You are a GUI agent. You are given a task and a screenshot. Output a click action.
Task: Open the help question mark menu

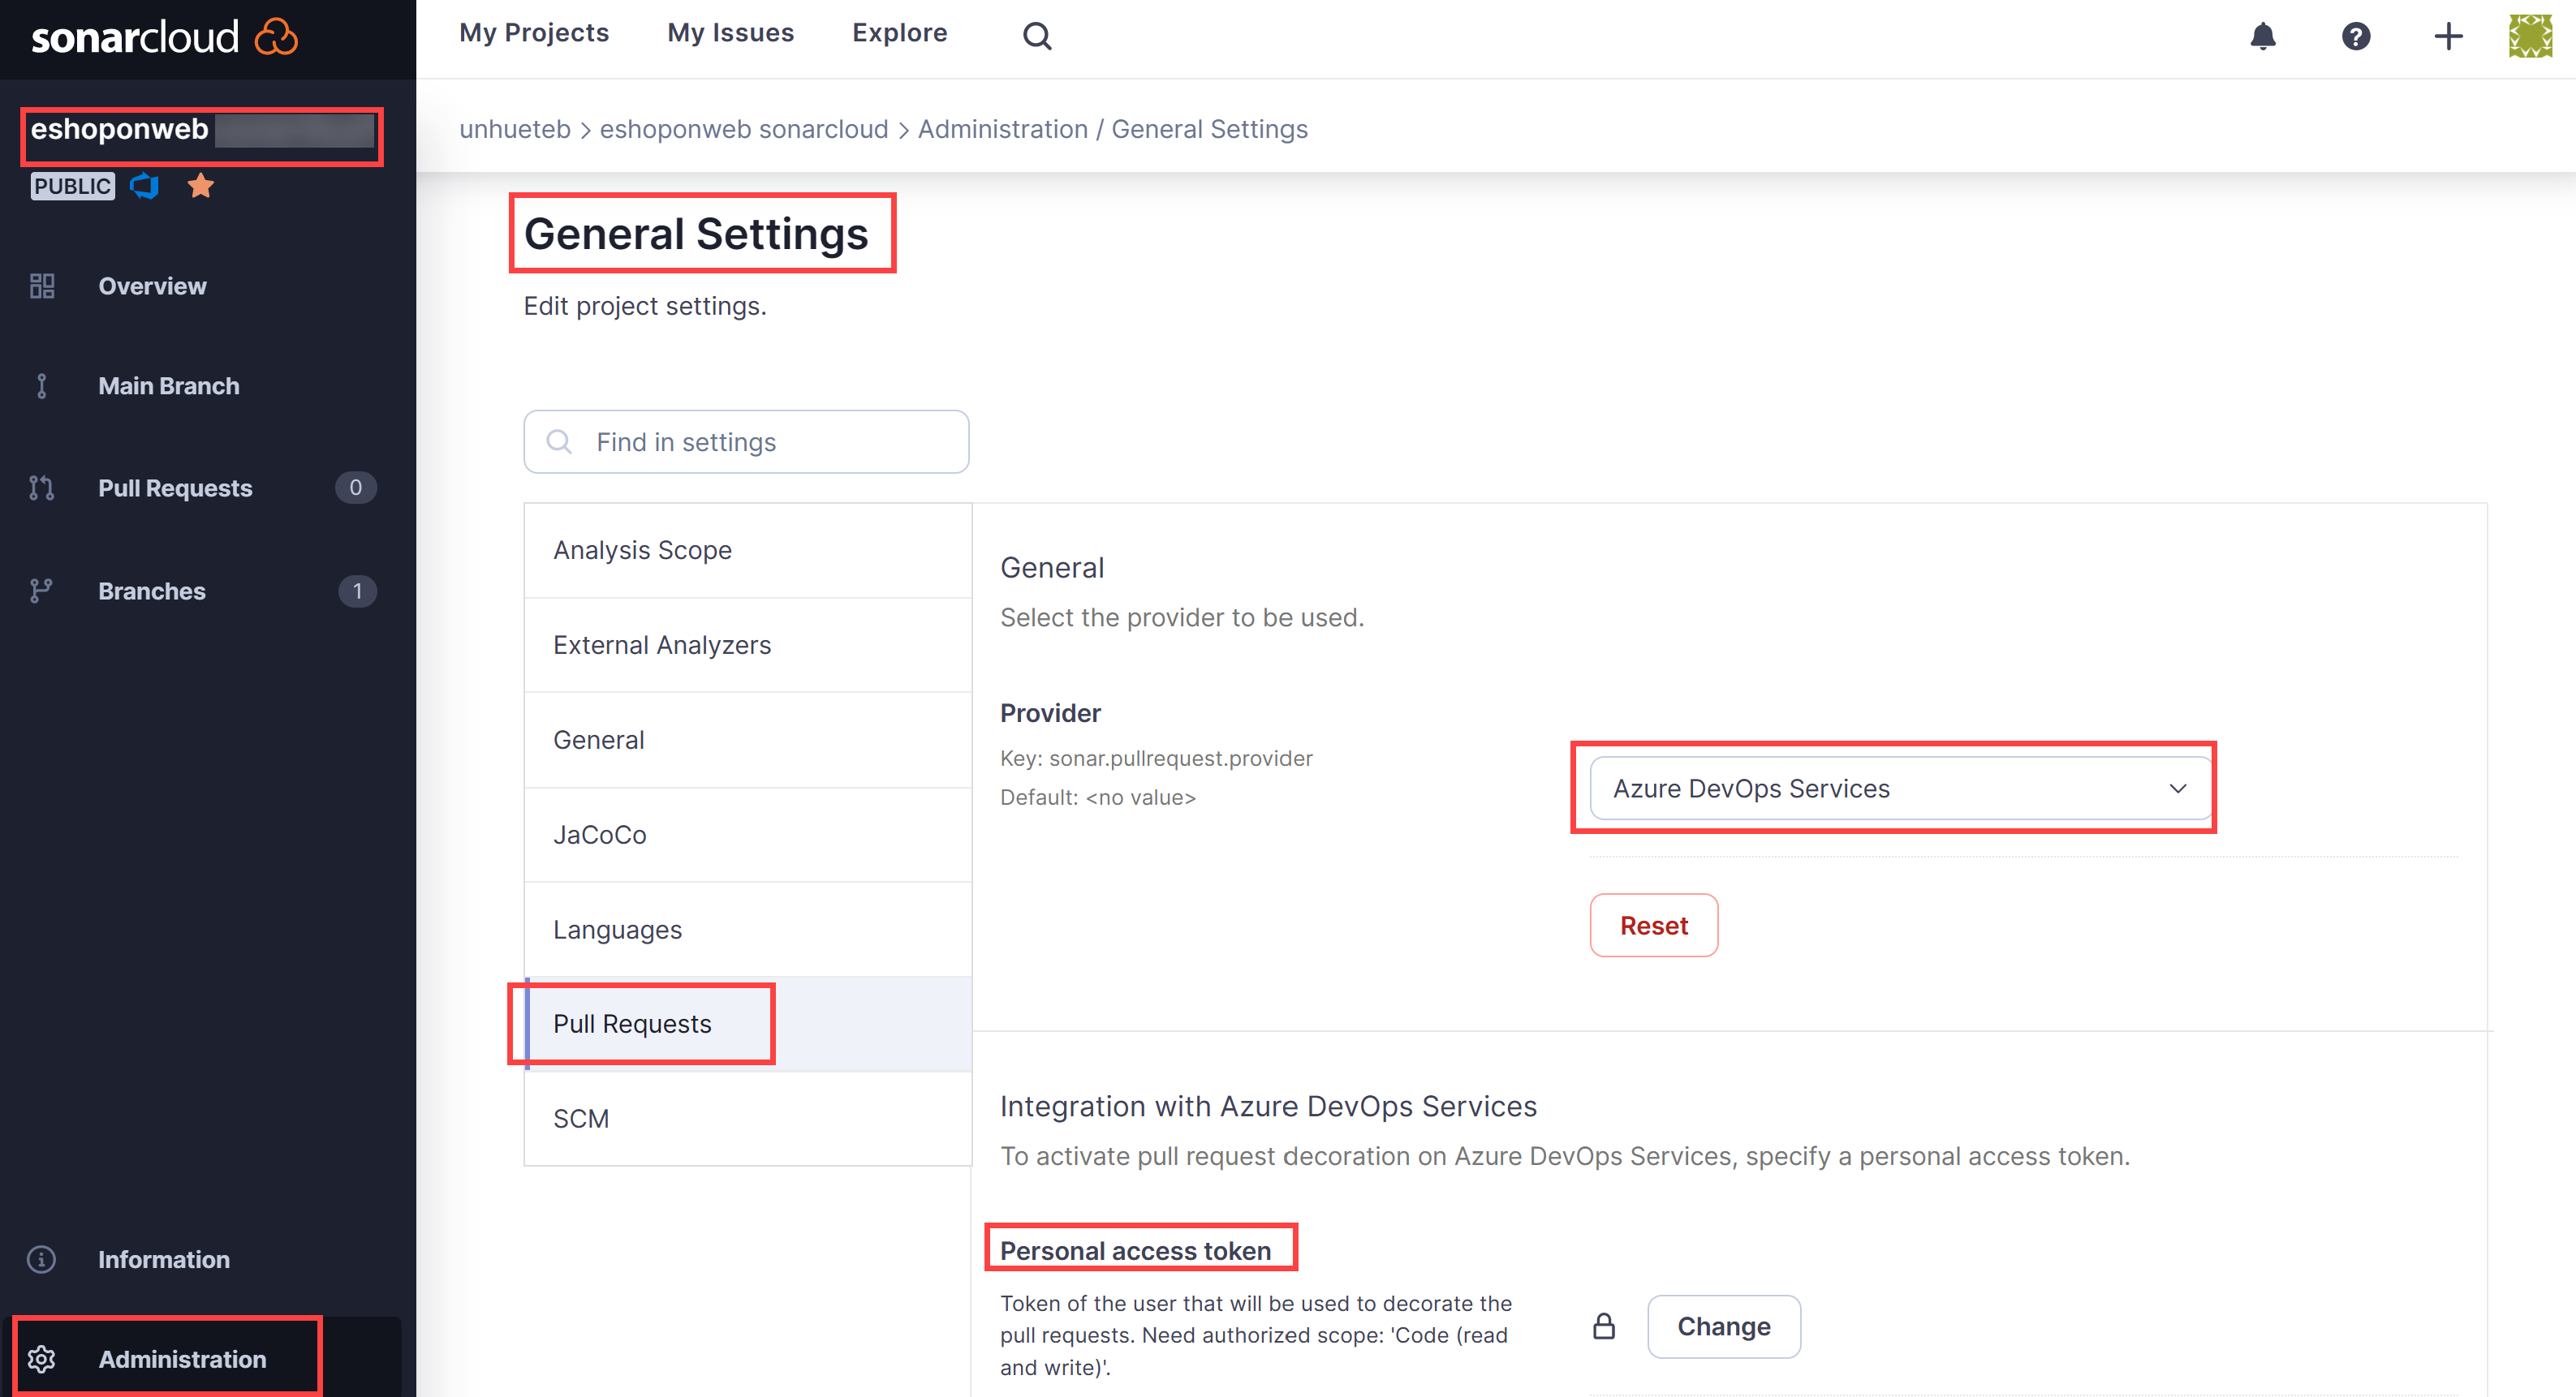[2356, 36]
